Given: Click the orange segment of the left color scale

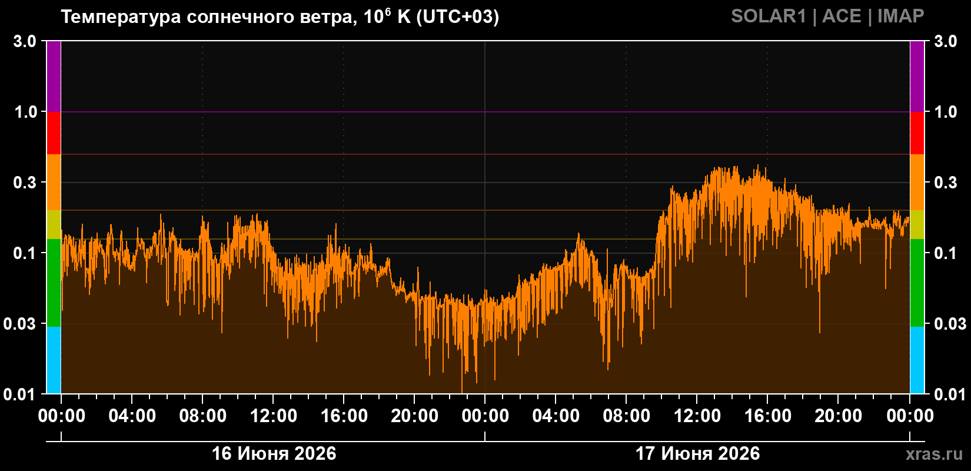Looking at the screenshot, I should pos(54,183).
